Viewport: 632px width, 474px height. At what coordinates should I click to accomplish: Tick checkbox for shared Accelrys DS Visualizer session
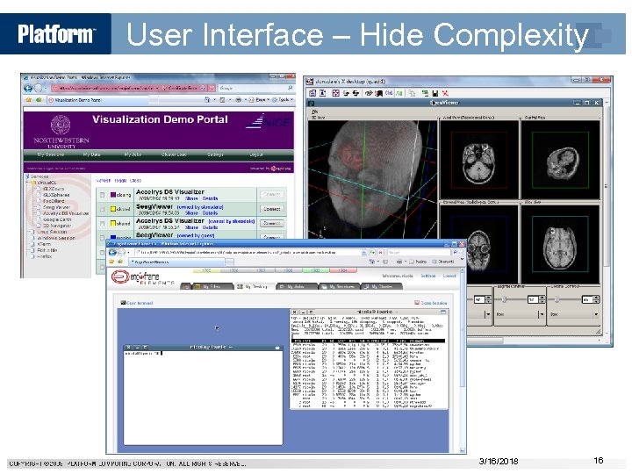(x=103, y=223)
